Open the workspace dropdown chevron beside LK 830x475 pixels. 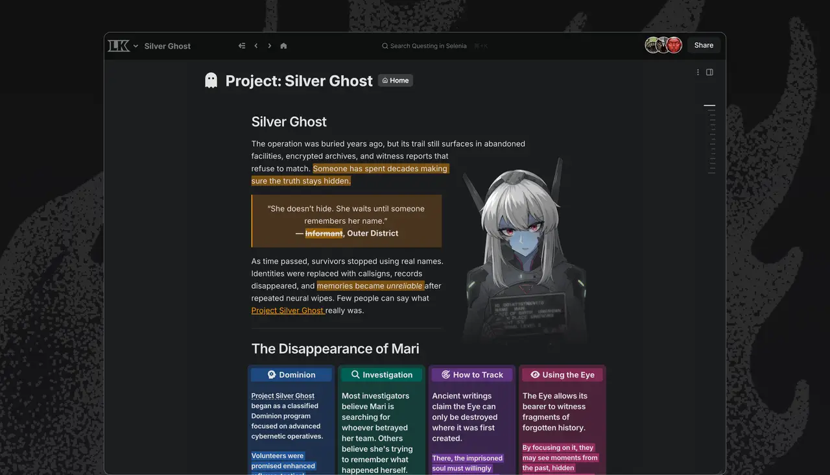(136, 46)
